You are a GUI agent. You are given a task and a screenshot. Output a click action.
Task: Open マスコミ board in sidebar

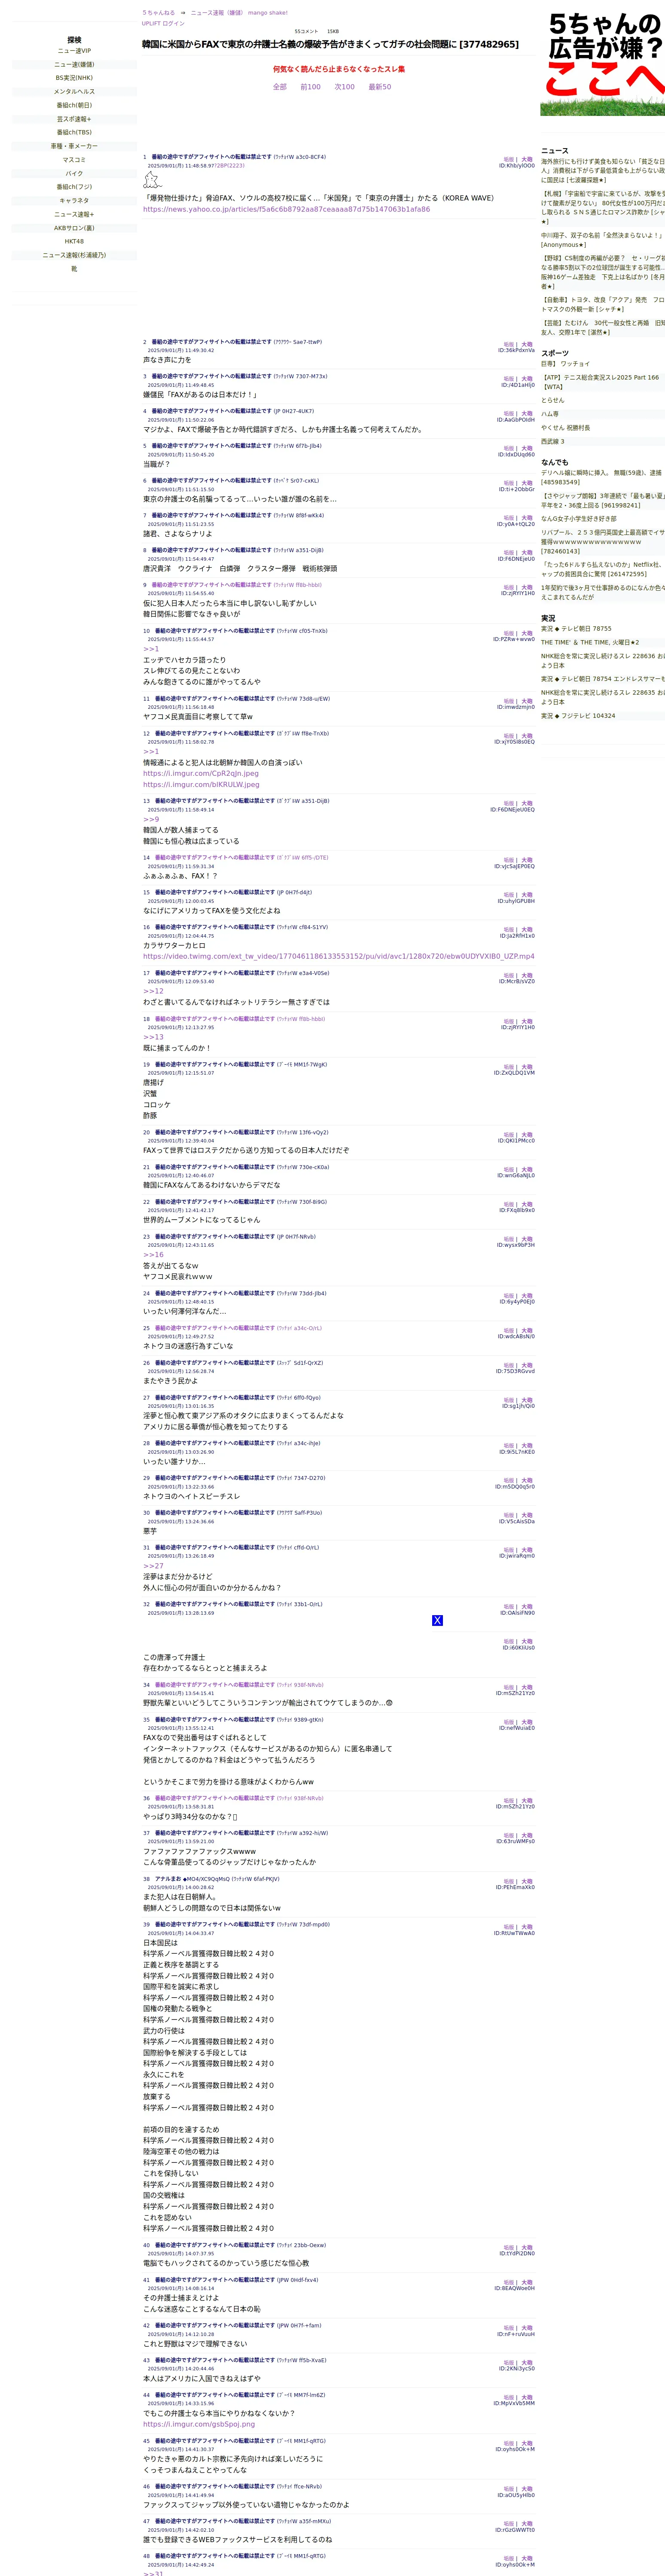click(x=74, y=160)
